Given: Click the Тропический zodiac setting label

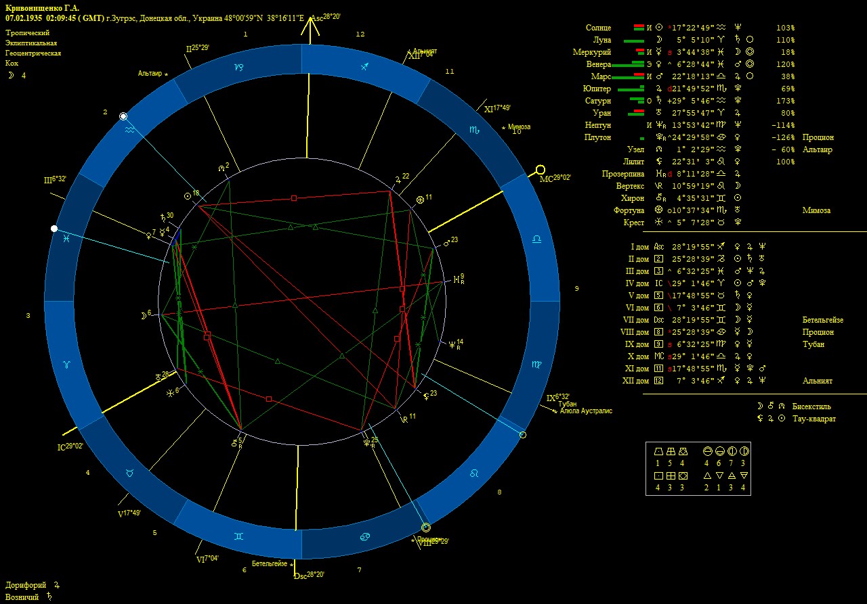Looking at the screenshot, I should (x=27, y=32).
